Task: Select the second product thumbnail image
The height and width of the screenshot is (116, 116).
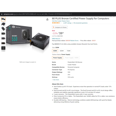Action: click(x=3, y=24)
